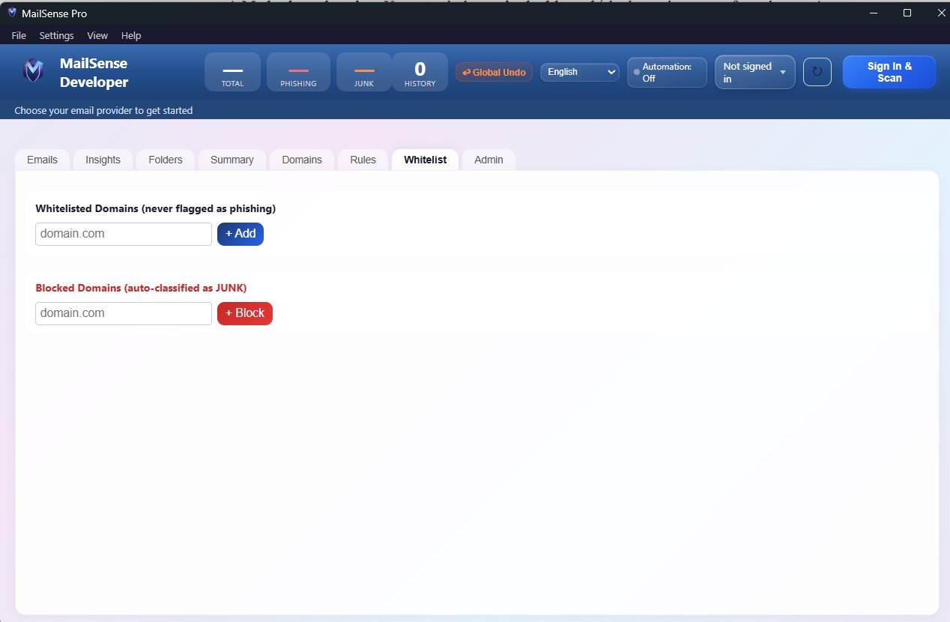
Task: Open the File menu
Action: click(x=19, y=35)
